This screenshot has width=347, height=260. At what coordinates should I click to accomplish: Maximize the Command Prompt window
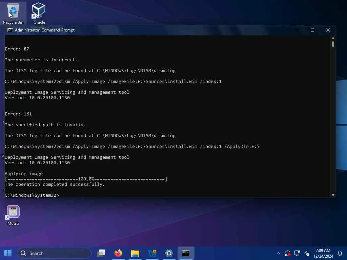(312, 30)
